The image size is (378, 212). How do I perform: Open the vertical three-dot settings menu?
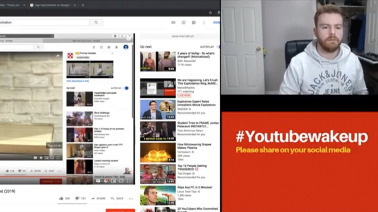tap(204, 22)
